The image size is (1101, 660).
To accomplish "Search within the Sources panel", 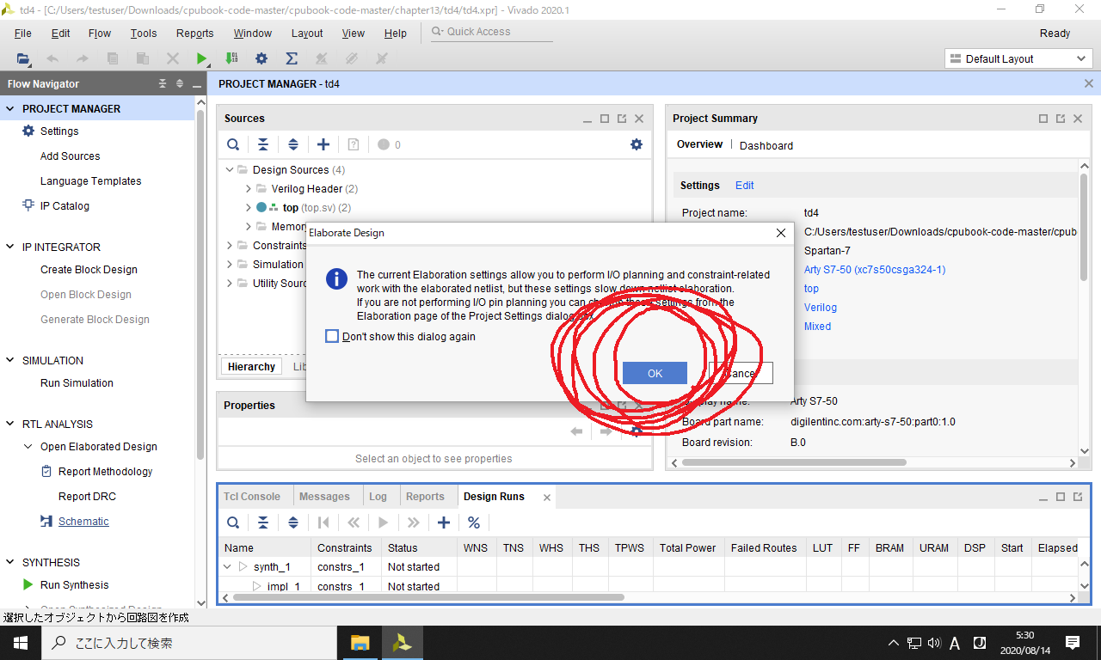I will pos(233,144).
